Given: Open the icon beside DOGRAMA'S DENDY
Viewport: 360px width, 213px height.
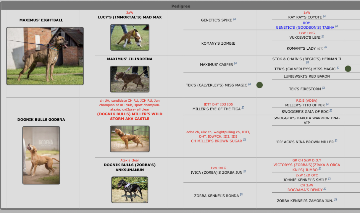Looking at the screenshot, I should [x=325, y=189].
